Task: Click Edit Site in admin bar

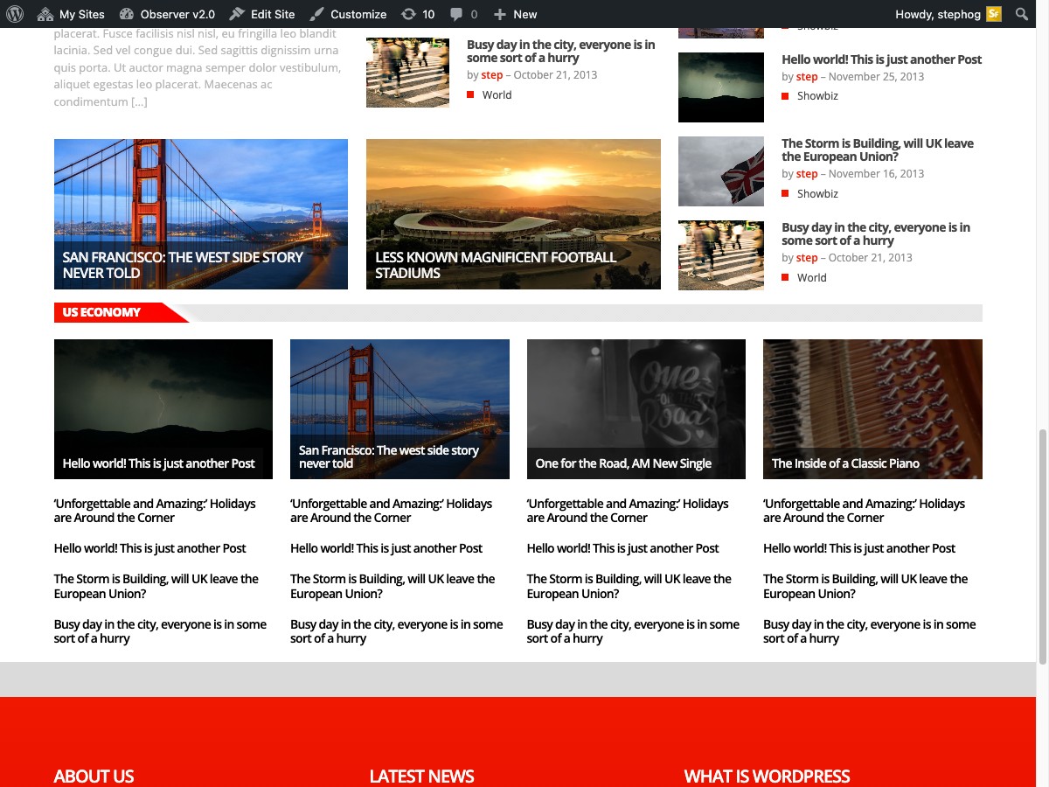Action: pos(262,14)
